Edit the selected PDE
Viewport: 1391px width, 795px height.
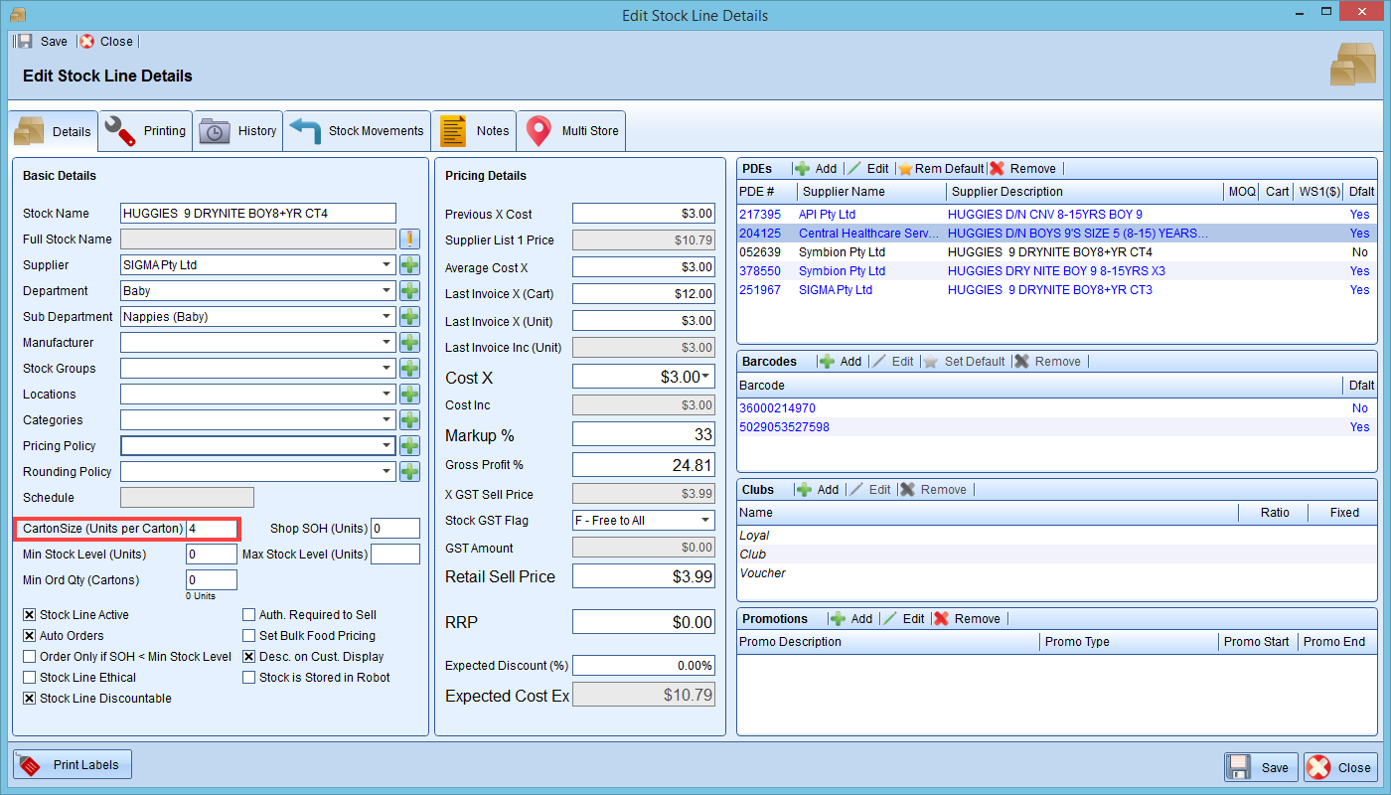click(868, 168)
